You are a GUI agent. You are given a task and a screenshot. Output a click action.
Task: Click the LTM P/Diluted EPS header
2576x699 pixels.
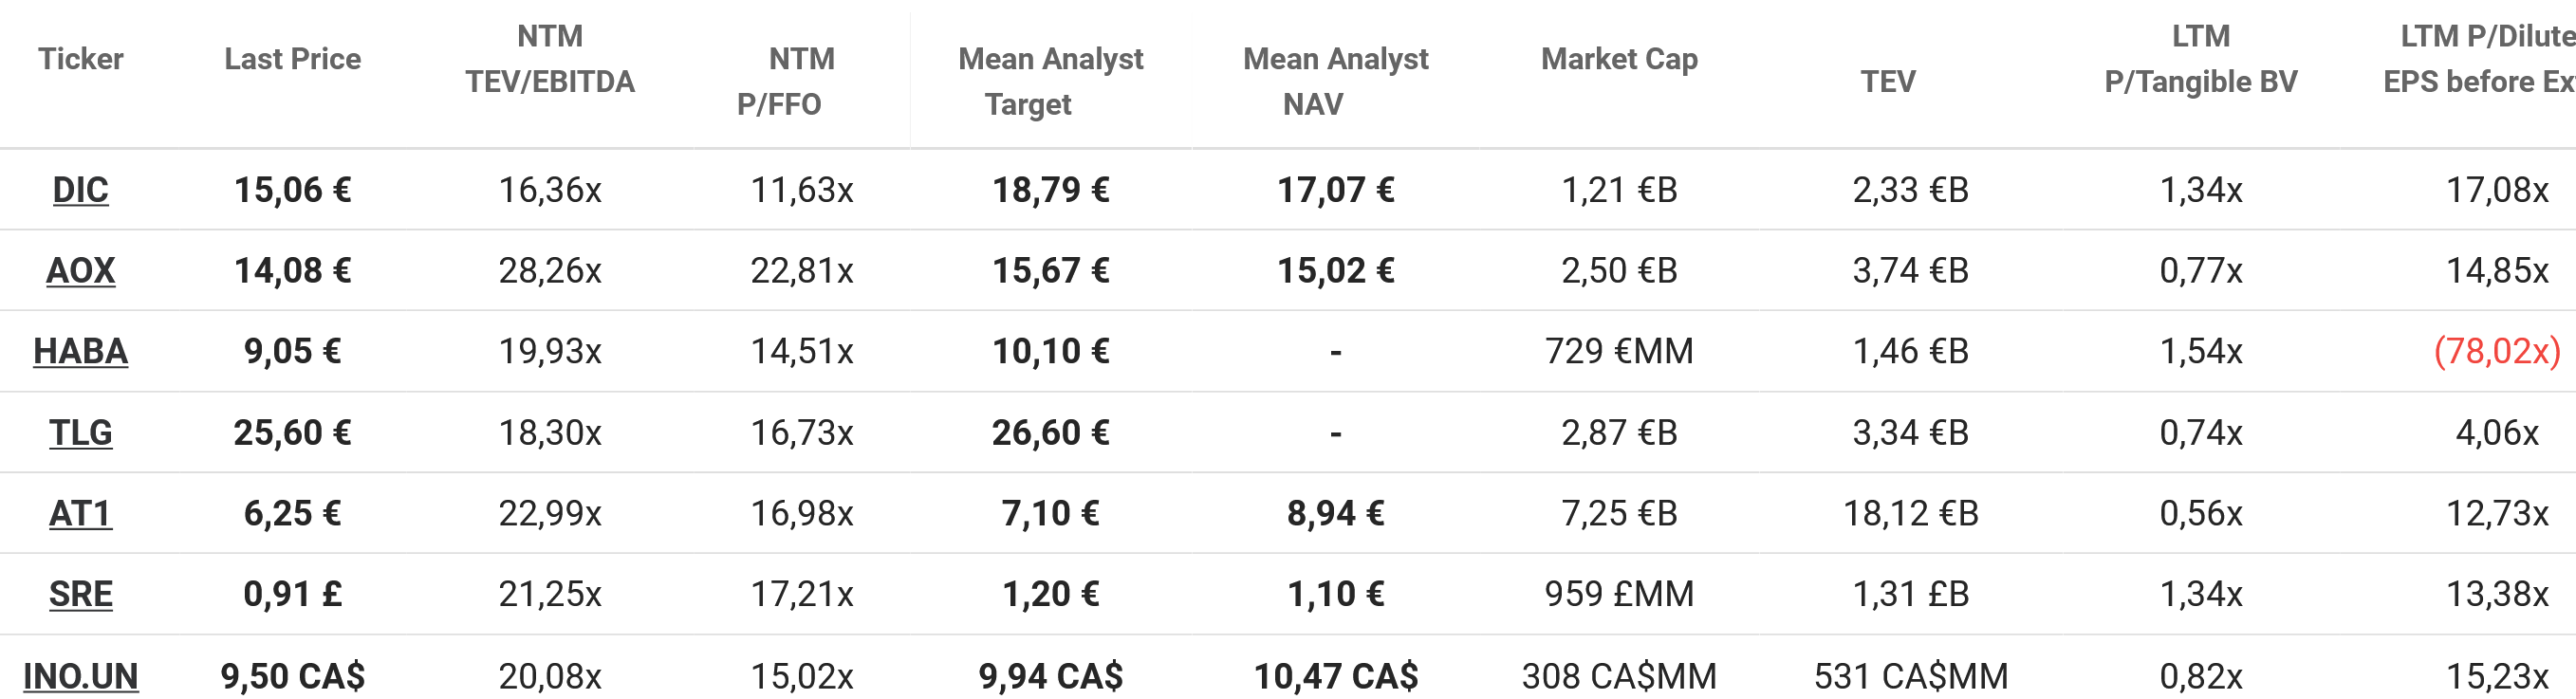[2480, 59]
